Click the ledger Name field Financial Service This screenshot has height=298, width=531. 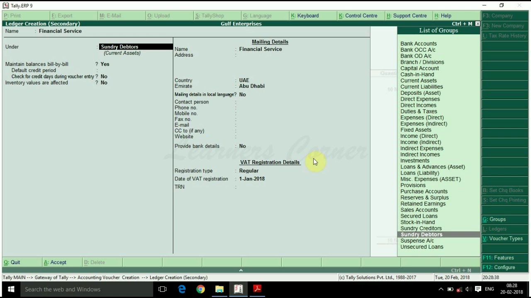click(60, 31)
